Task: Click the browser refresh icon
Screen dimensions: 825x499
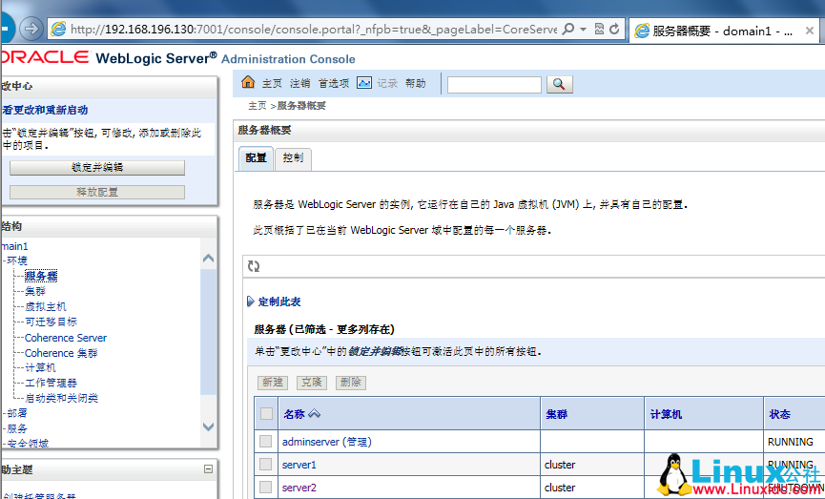Action: coord(614,29)
